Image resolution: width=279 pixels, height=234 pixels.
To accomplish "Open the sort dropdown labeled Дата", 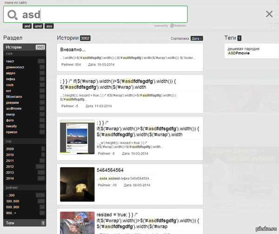I will (197, 39).
